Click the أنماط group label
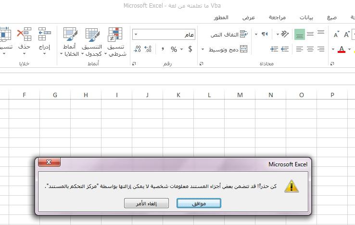Image resolution: width=355 pixels, height=225 pixels. click(x=93, y=64)
